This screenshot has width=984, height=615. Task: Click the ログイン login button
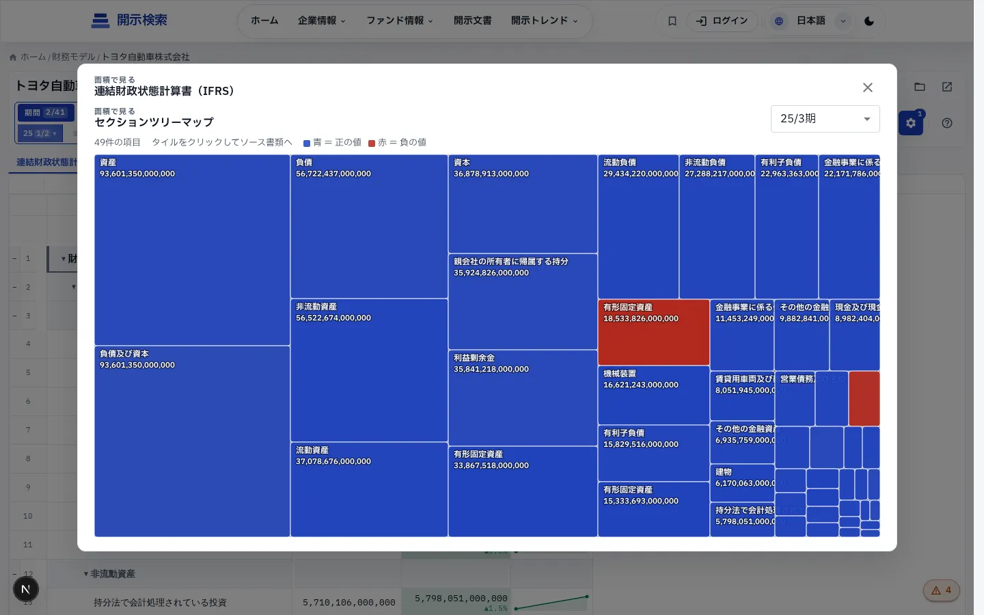722,21
